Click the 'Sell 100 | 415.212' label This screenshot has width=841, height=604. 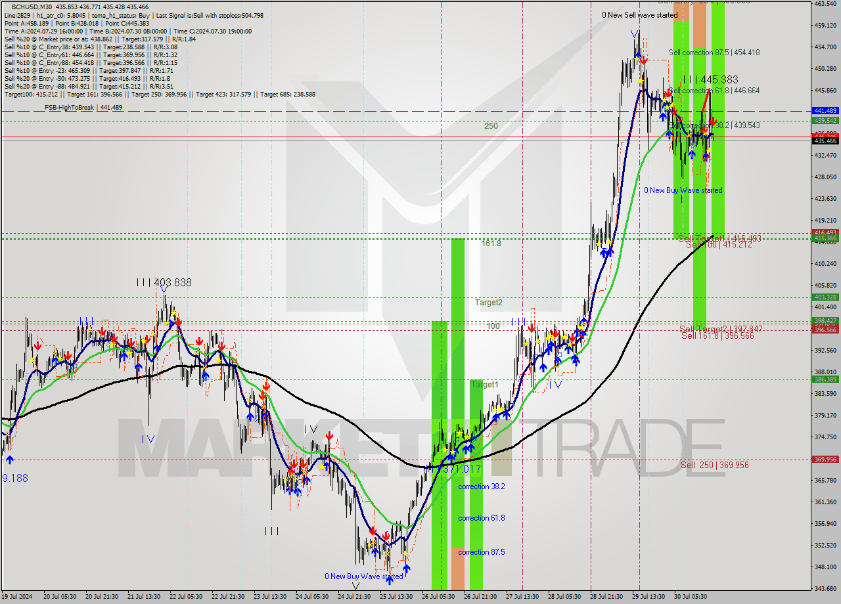click(719, 244)
